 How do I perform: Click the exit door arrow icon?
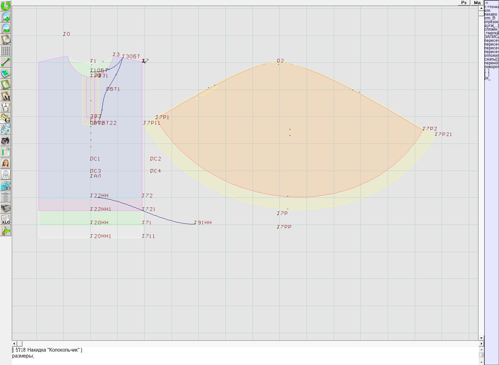[6, 231]
